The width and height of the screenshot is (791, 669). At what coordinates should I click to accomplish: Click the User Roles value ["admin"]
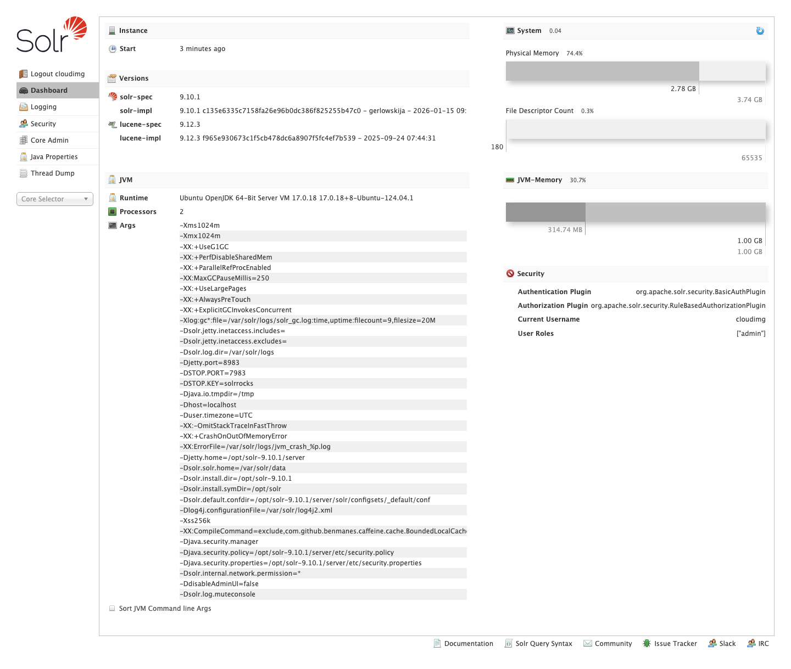(751, 334)
